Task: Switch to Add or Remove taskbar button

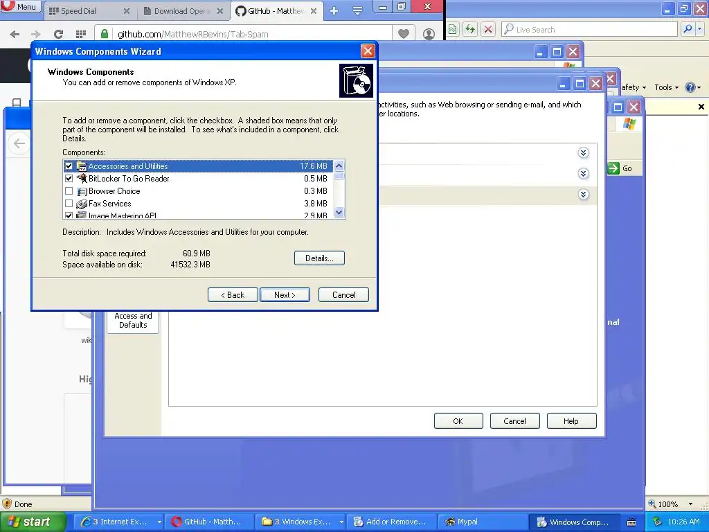Action: [x=392, y=522]
